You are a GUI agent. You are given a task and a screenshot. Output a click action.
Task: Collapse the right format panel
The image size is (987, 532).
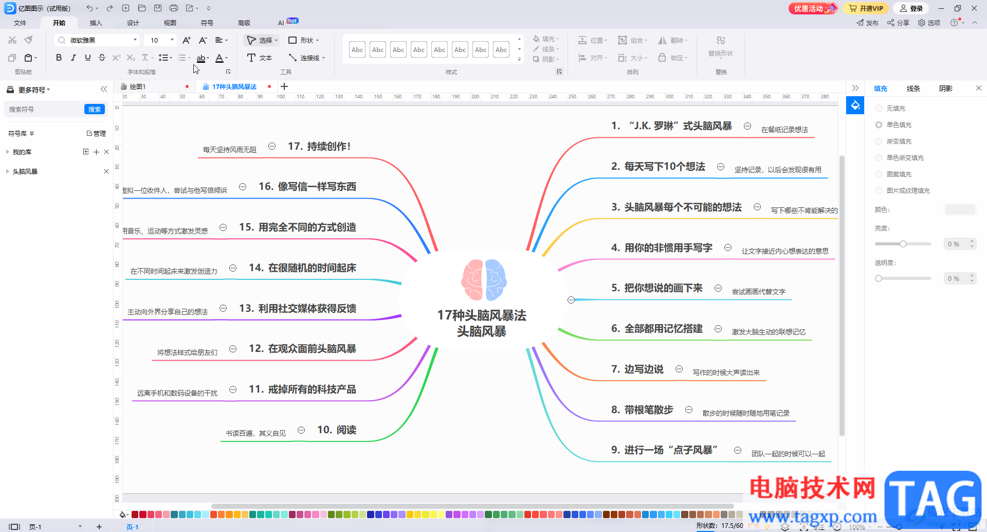(x=855, y=88)
